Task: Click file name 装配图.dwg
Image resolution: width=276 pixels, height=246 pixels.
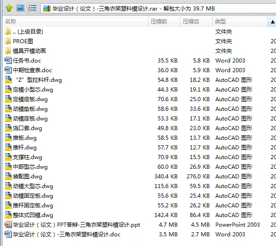Action: 28,177
